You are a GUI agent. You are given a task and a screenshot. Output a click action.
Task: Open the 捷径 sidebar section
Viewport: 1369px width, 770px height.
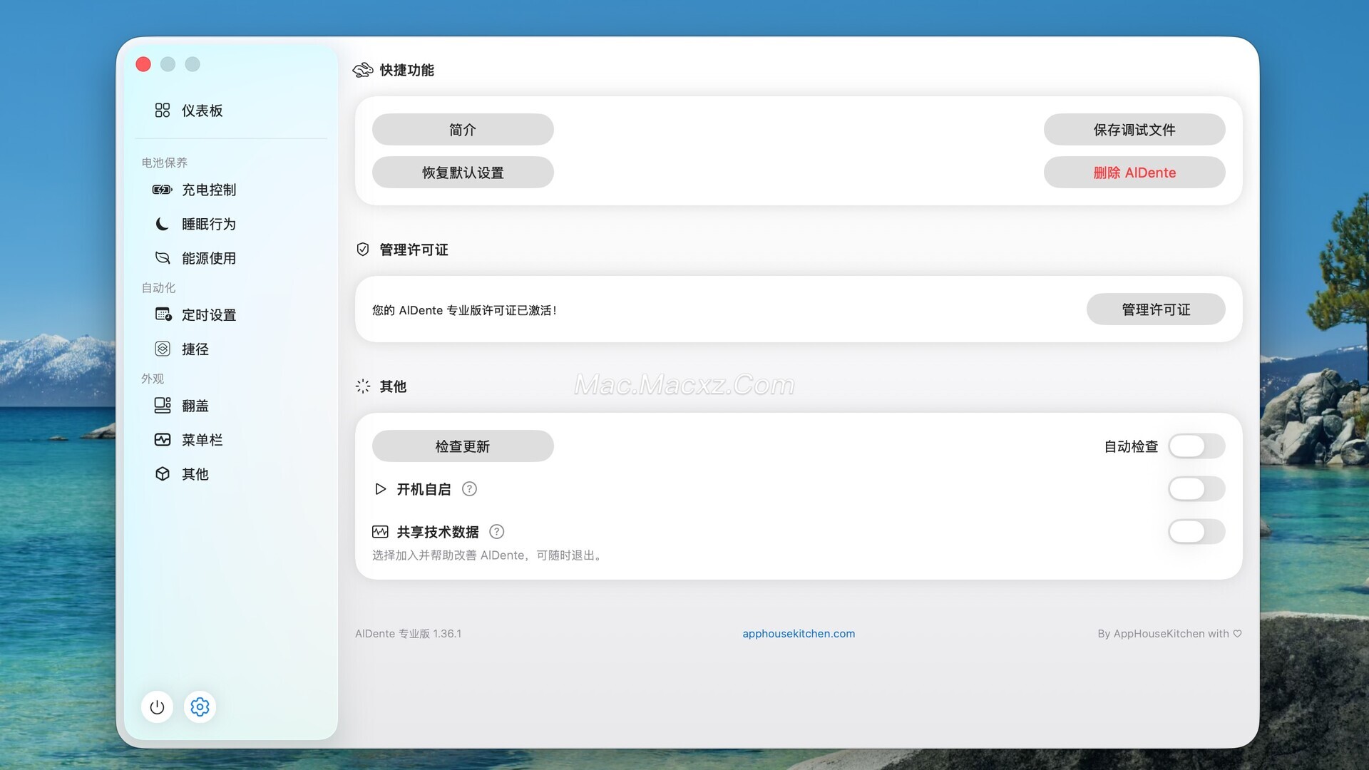point(195,349)
